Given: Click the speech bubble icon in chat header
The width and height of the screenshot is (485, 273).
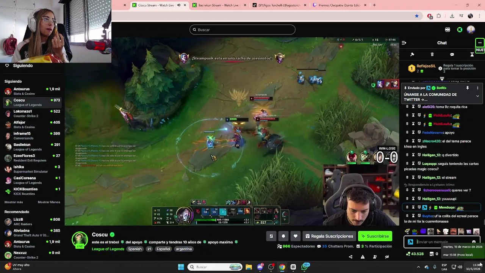Looking at the screenshot, I should pyautogui.click(x=452, y=55).
